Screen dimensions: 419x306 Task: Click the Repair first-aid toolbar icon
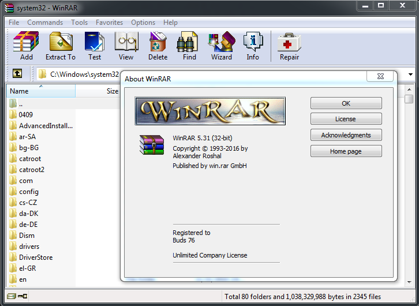[289, 42]
